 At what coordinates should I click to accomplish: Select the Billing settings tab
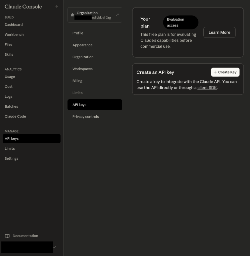[77, 81]
